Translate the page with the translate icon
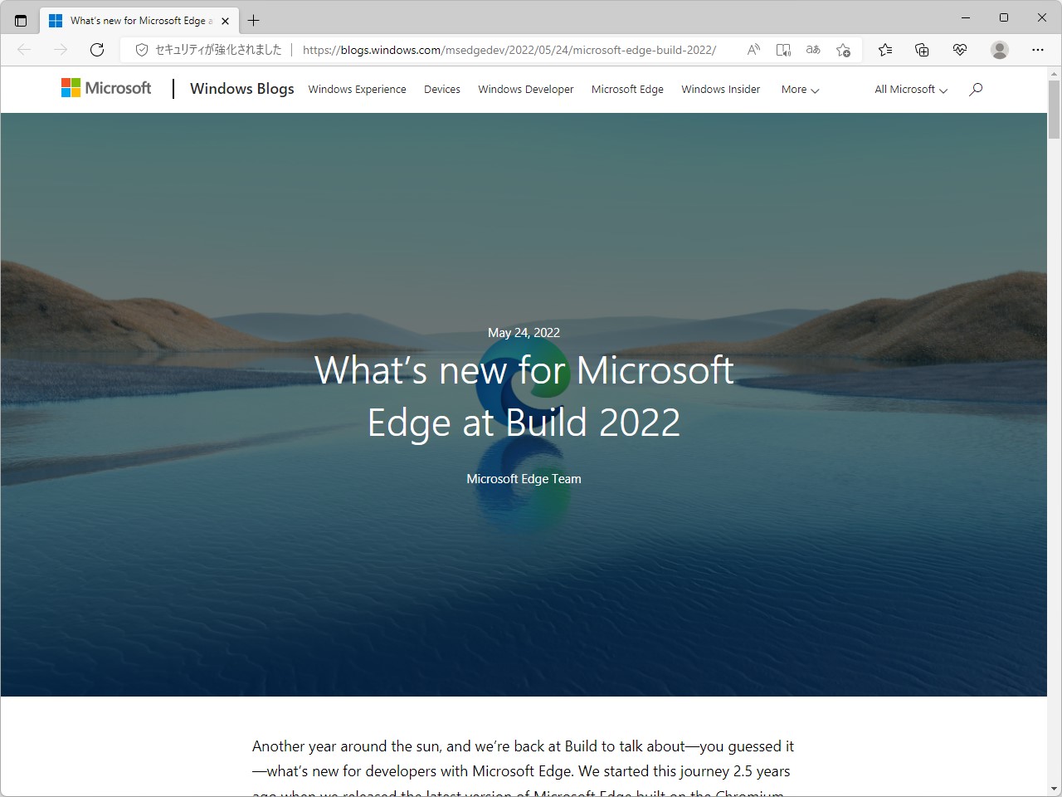 click(x=812, y=50)
